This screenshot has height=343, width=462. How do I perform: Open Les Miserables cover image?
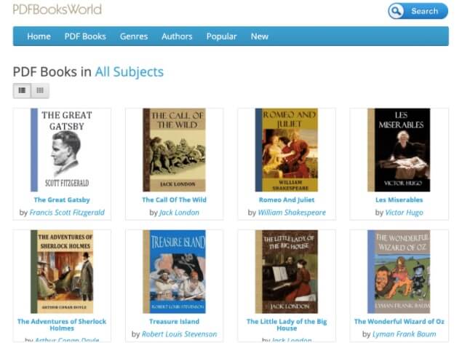[x=399, y=150]
